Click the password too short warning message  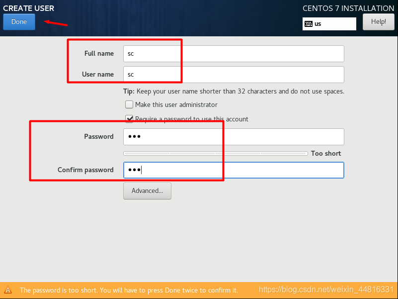pyautogui.click(x=129, y=290)
